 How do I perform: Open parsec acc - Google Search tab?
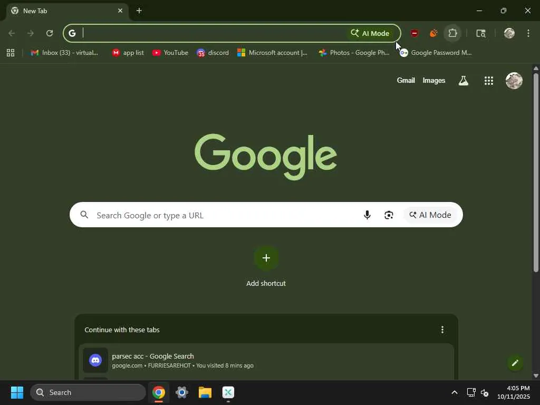[266, 360]
